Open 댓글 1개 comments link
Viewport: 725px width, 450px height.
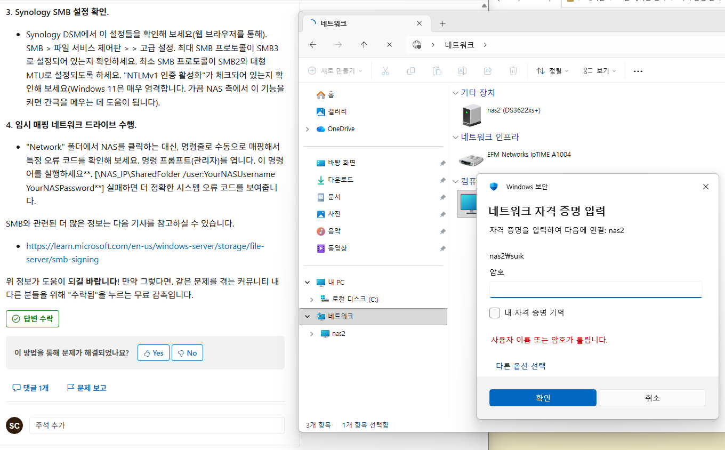30,388
